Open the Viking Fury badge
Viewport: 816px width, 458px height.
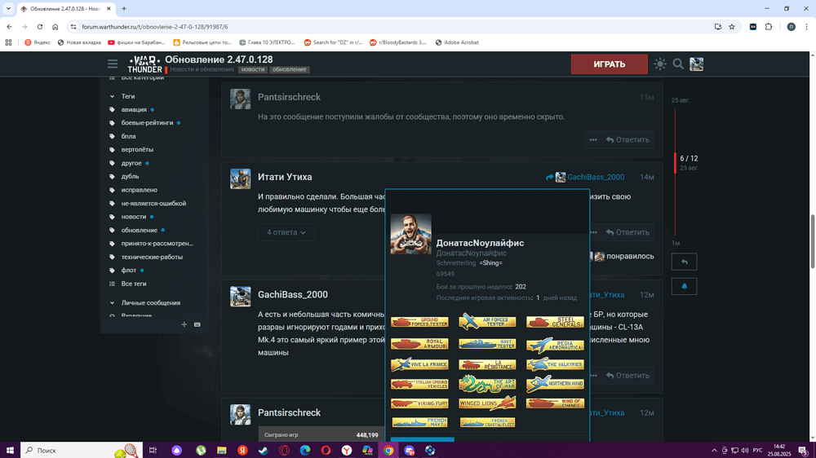pos(419,403)
